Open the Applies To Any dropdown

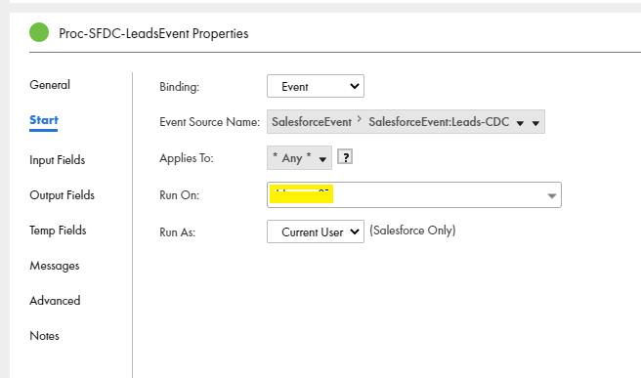tap(299, 158)
